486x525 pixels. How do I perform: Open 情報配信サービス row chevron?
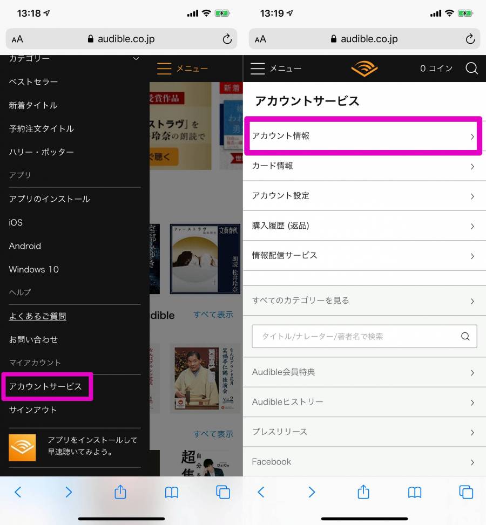pyautogui.click(x=472, y=256)
